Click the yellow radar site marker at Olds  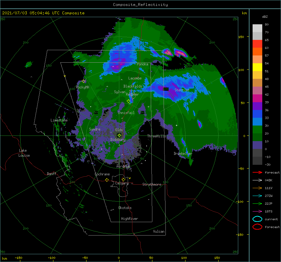pos(119,136)
